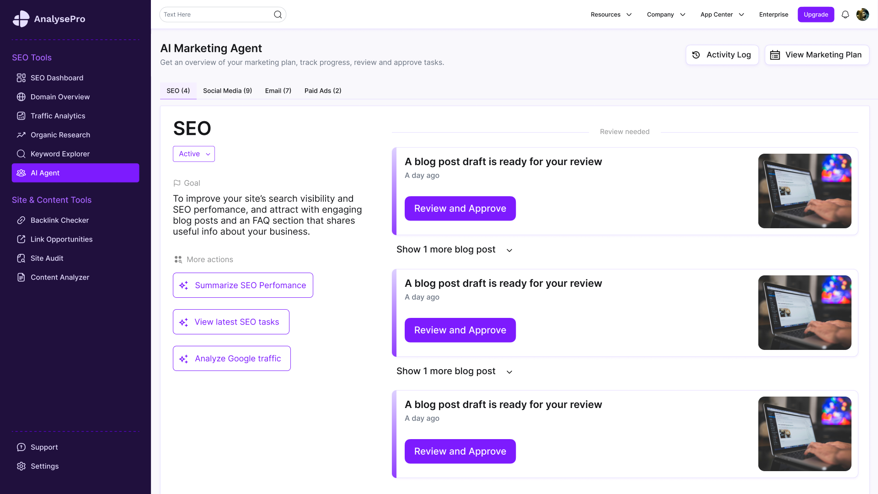Open SEO Dashboard from sidebar
This screenshot has height=494, width=878.
57,78
